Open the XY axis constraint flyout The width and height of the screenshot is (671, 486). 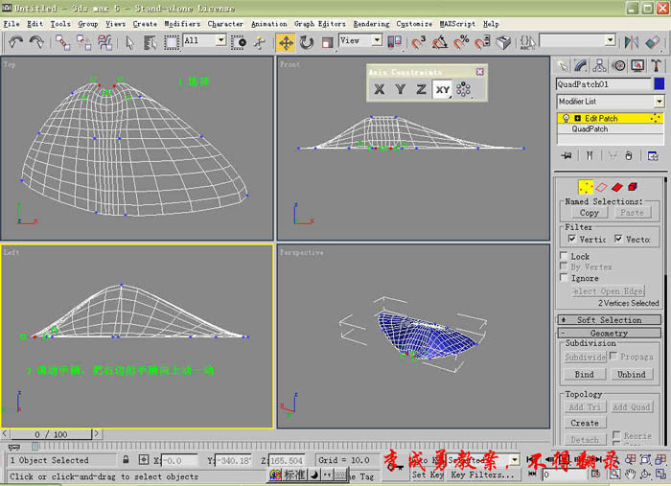[443, 89]
